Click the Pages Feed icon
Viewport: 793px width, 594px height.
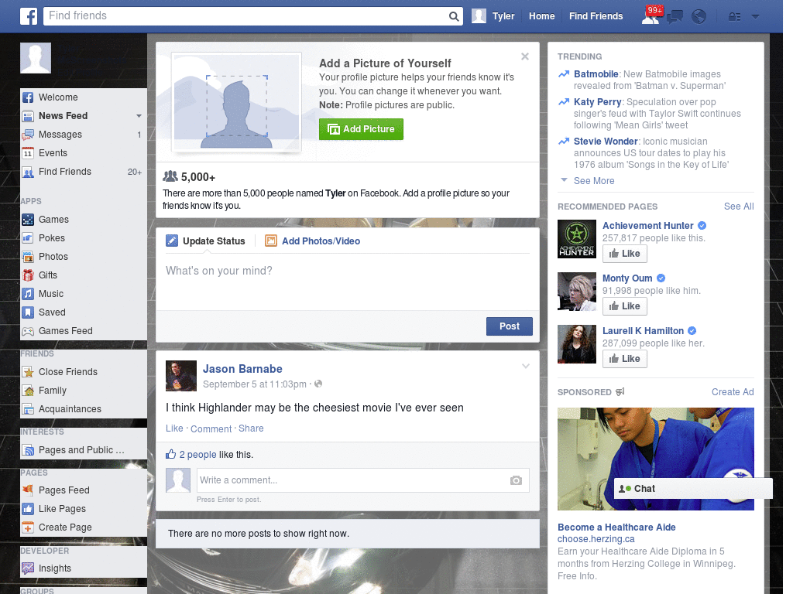28,490
